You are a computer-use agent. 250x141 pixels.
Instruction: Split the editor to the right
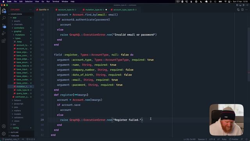pyautogui.click(x=242, y=10)
